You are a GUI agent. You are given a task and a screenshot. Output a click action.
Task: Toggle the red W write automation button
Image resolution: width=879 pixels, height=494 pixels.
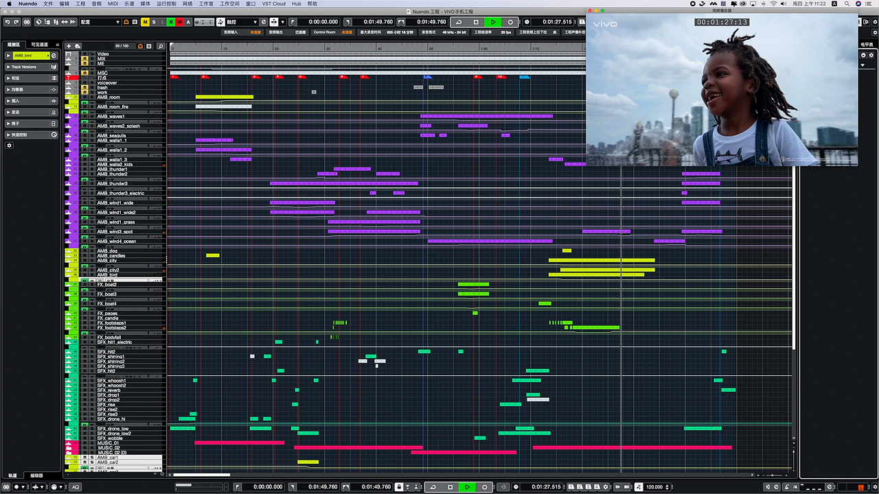point(180,22)
